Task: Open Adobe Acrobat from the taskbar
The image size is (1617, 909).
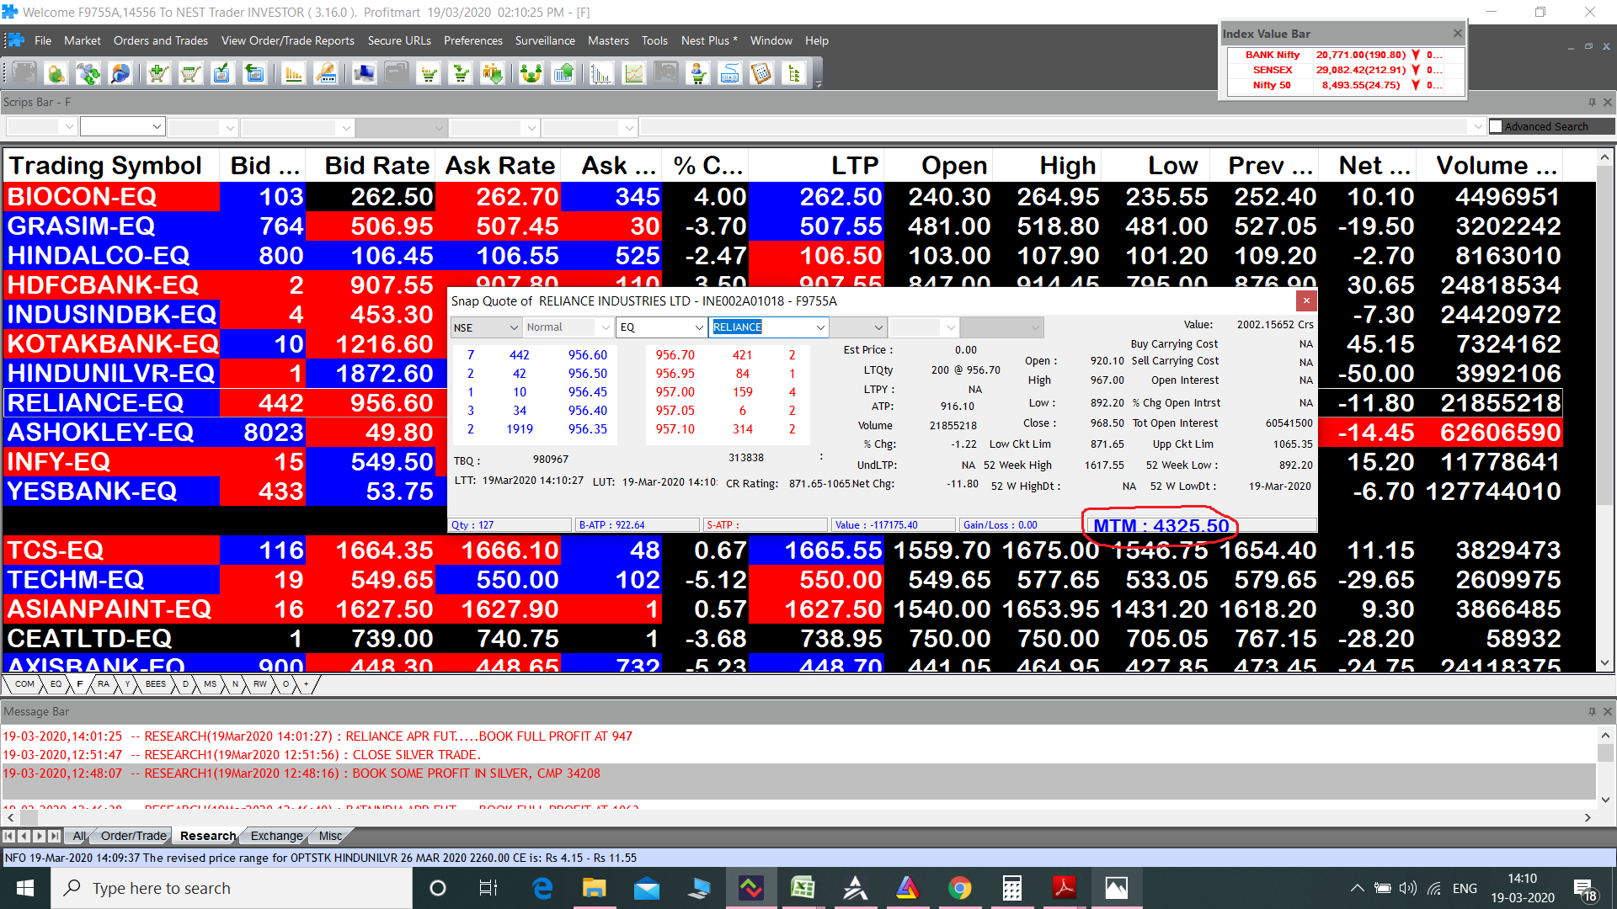Action: (1064, 888)
